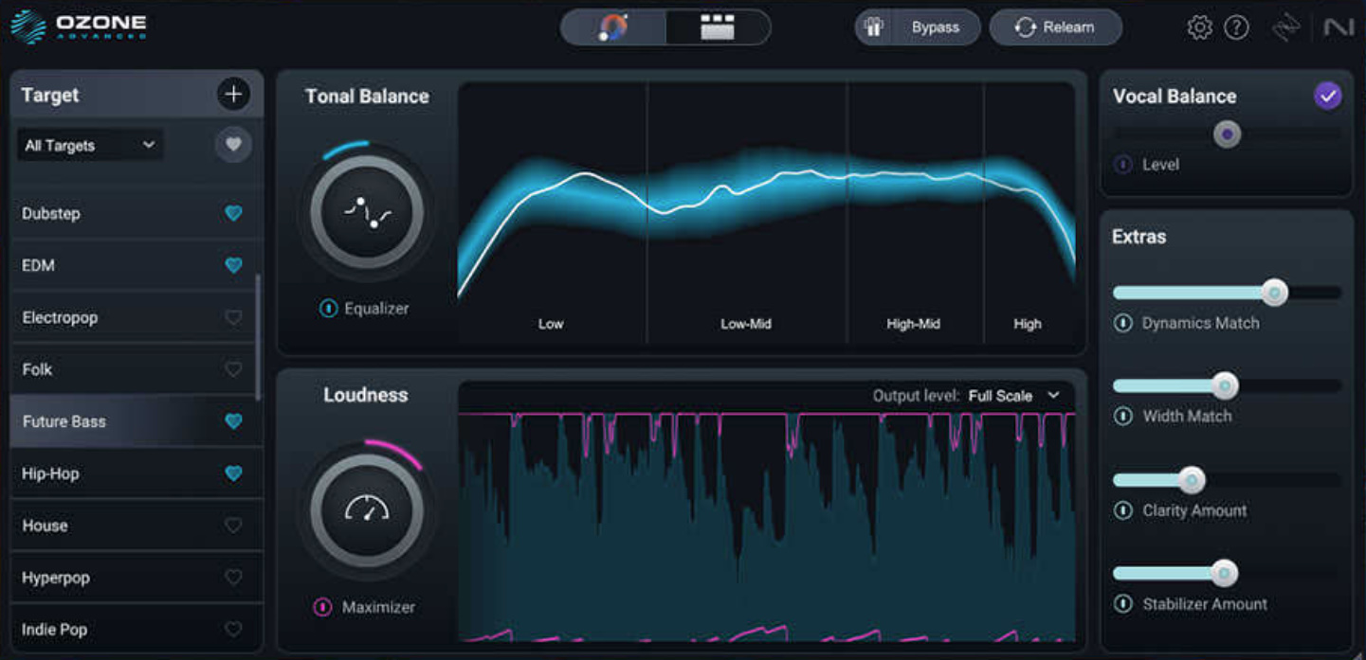Favorite the Electropop target heart
The image size is (1366, 660).
(233, 317)
